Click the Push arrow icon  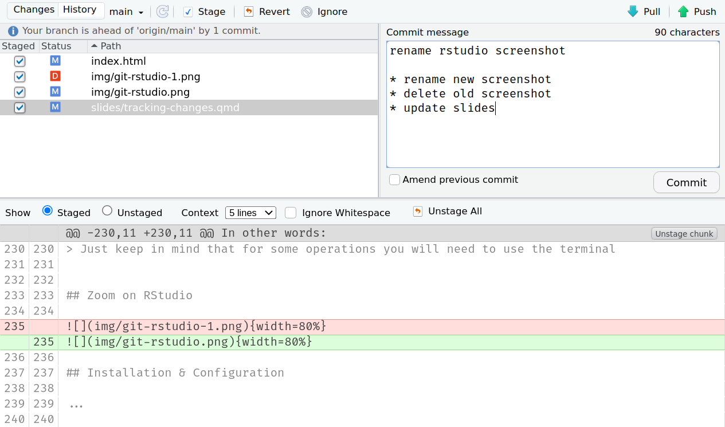[x=683, y=11]
